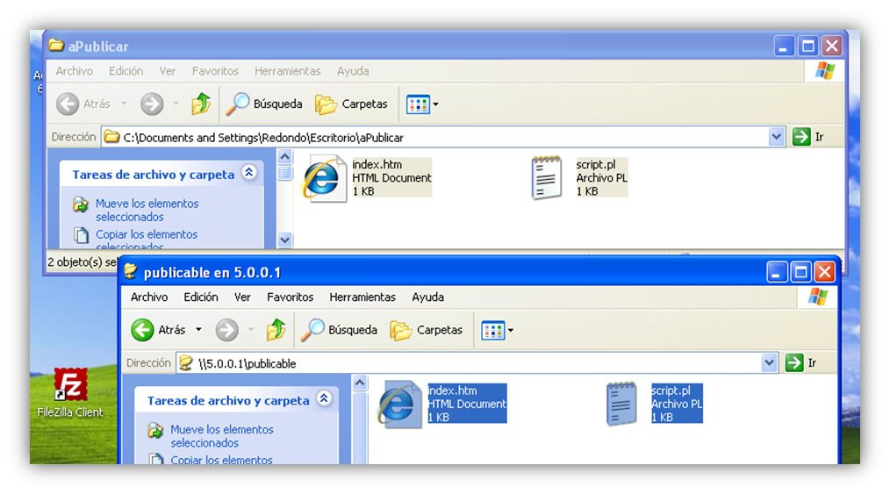Click Copiar los elementos link in publicable
The width and height of the screenshot is (890, 494).
(x=221, y=460)
